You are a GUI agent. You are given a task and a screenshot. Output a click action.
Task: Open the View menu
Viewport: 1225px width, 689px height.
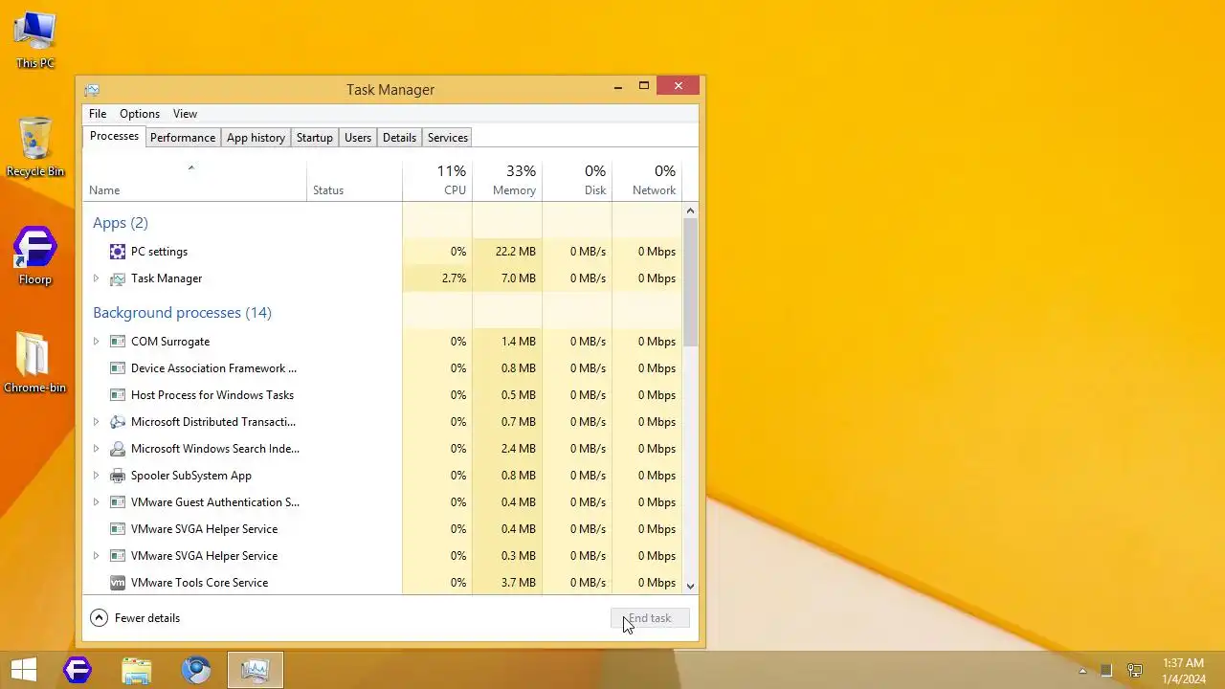point(185,114)
